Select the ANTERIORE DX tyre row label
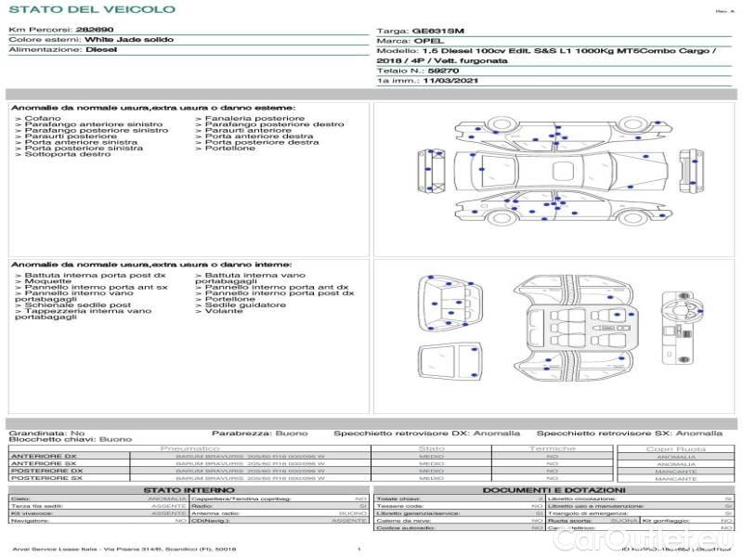Viewport: 743px width, 557px height. 44,456
